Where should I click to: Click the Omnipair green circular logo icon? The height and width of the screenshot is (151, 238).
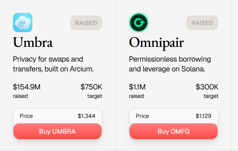139,23
